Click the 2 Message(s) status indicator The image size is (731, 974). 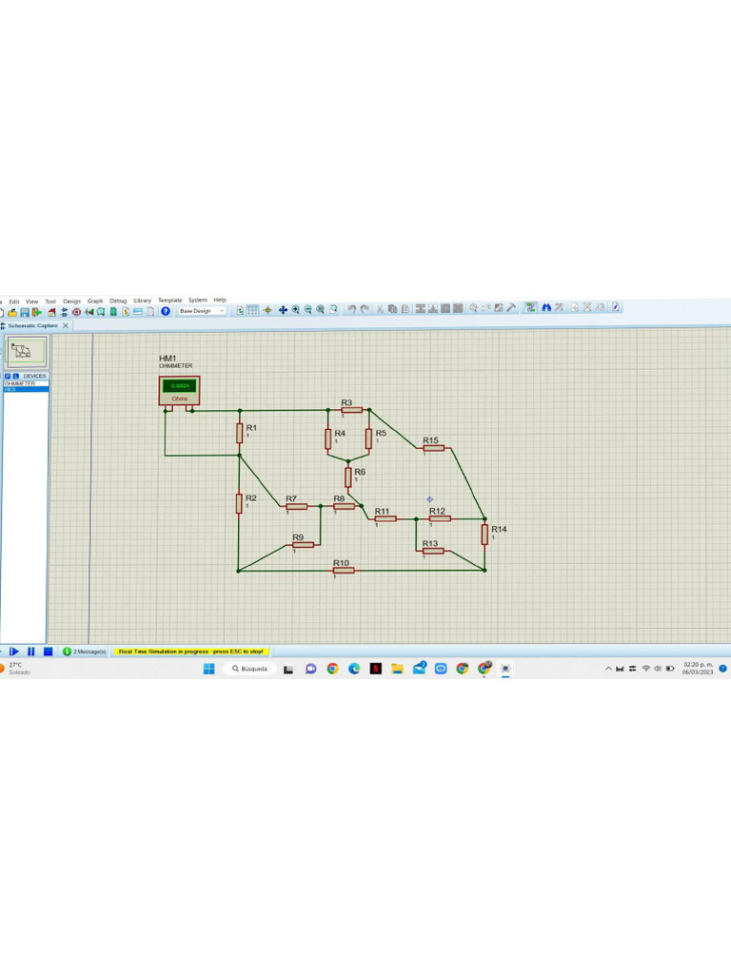point(85,652)
